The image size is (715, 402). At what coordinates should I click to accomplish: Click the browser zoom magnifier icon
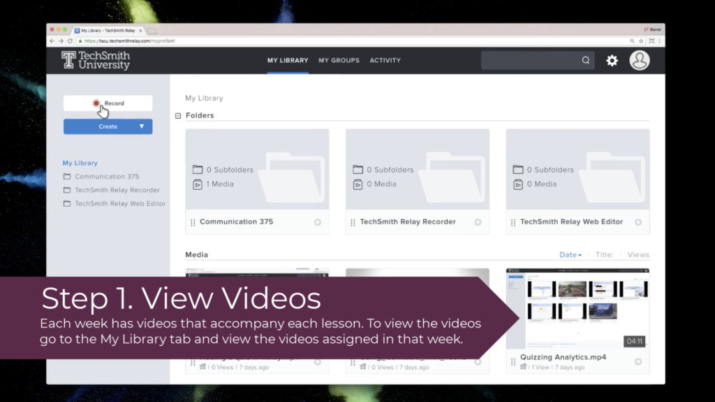pyautogui.click(x=632, y=41)
